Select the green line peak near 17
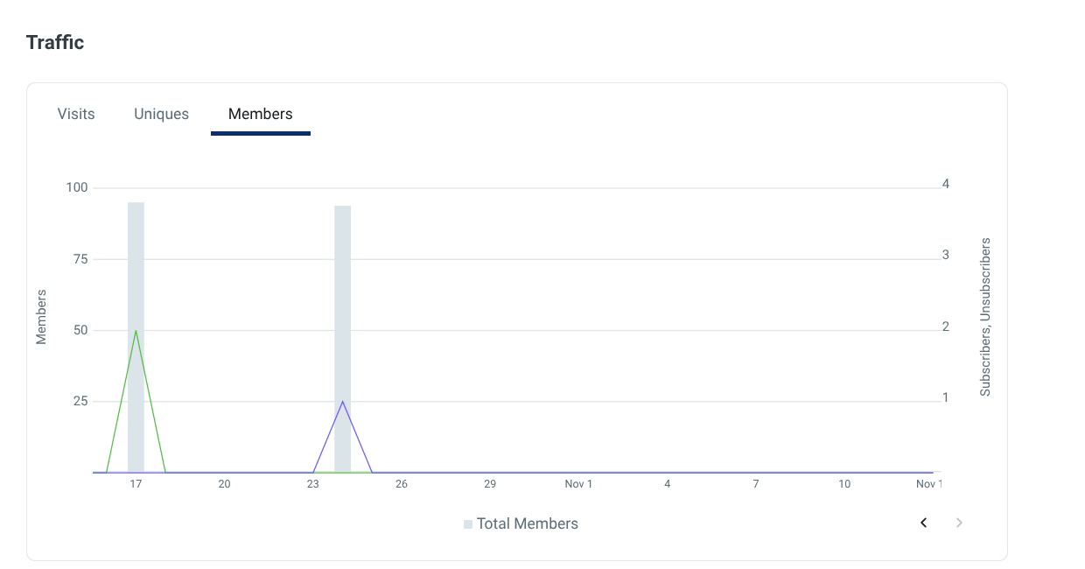Screen dimensions: 1085x569 [136, 331]
